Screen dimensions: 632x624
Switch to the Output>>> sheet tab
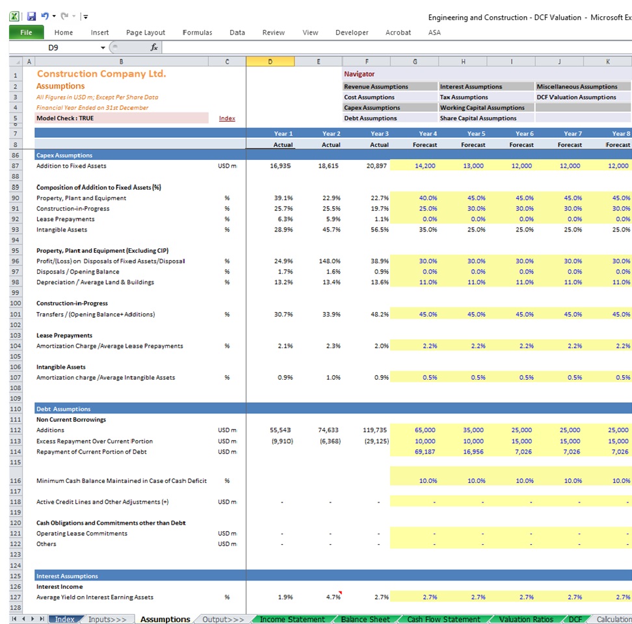coord(223,619)
